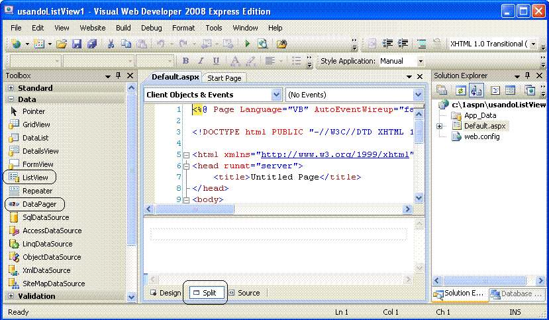Click the Add New Item toolbar icon
Screen dimensions: 549x320
39,44
